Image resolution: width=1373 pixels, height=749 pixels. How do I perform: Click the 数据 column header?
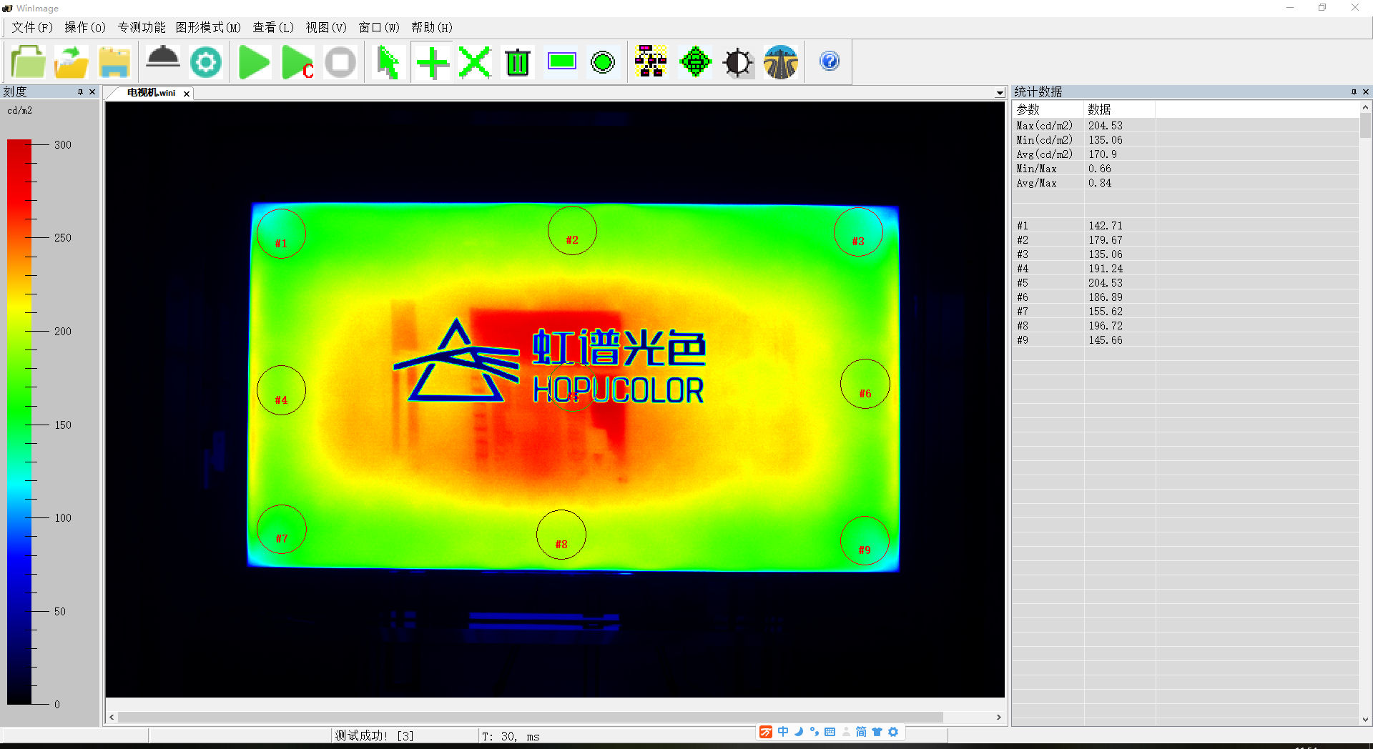tap(1119, 109)
